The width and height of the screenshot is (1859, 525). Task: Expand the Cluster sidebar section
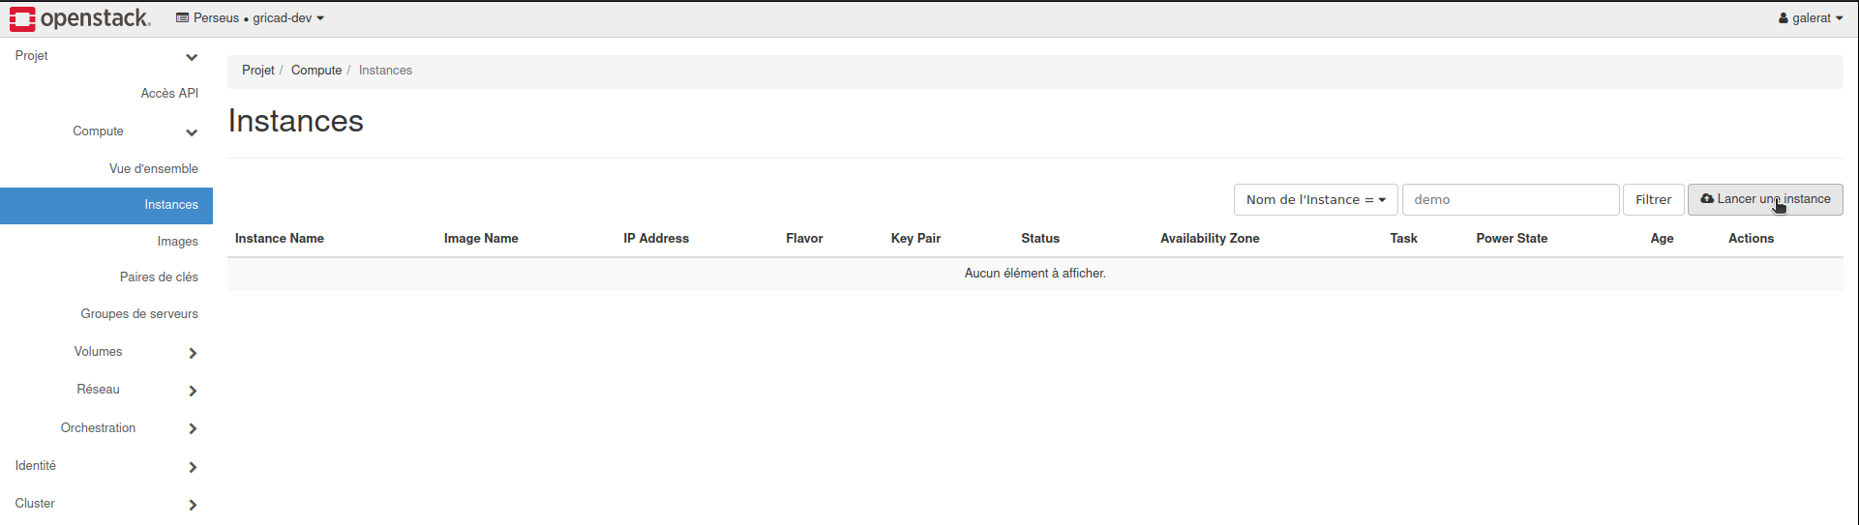pos(106,504)
